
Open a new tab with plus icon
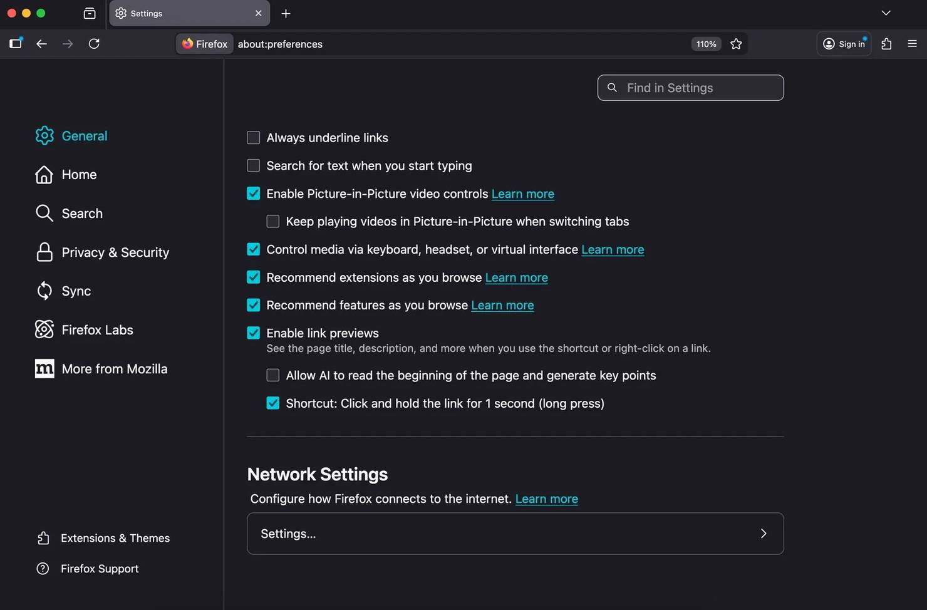pyautogui.click(x=286, y=13)
